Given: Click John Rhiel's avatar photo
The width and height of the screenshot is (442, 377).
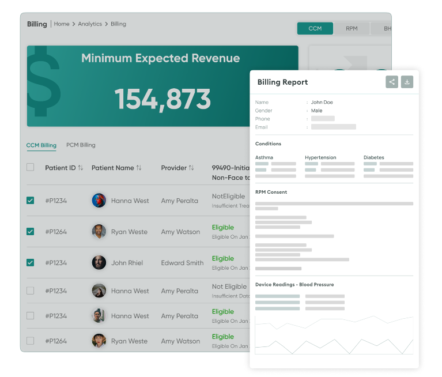Looking at the screenshot, I should (x=99, y=263).
